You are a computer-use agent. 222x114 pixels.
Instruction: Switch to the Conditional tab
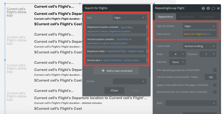click(186, 16)
